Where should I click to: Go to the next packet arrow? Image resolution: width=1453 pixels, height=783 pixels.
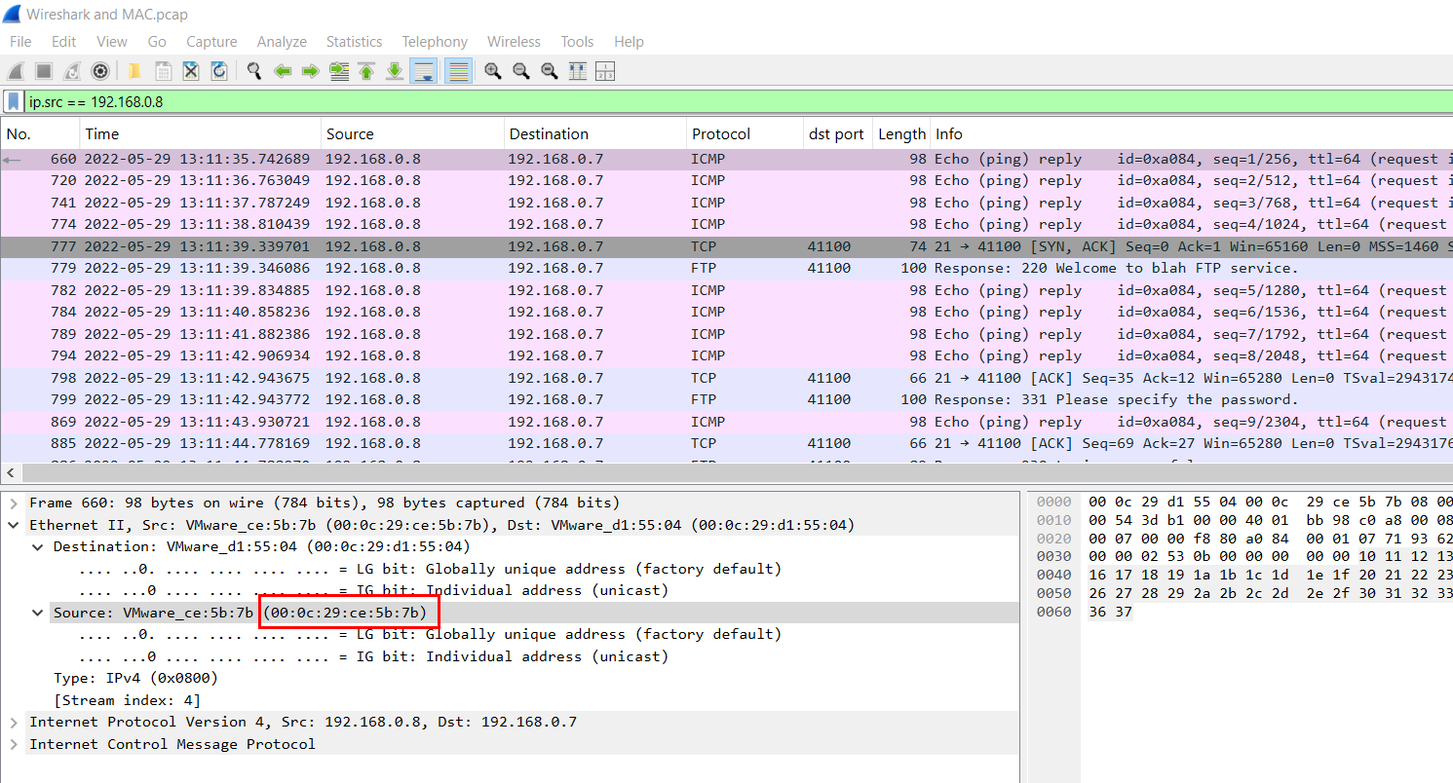pos(311,71)
